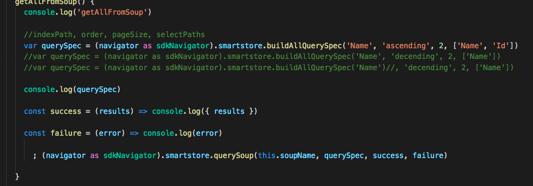Click the indexPath comment line
The width and height of the screenshot is (533, 186).
coord(115,35)
